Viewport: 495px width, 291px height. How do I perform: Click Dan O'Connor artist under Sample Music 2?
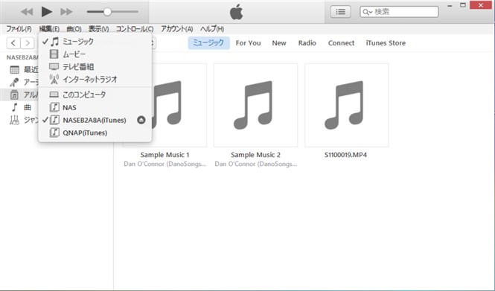coord(256,164)
